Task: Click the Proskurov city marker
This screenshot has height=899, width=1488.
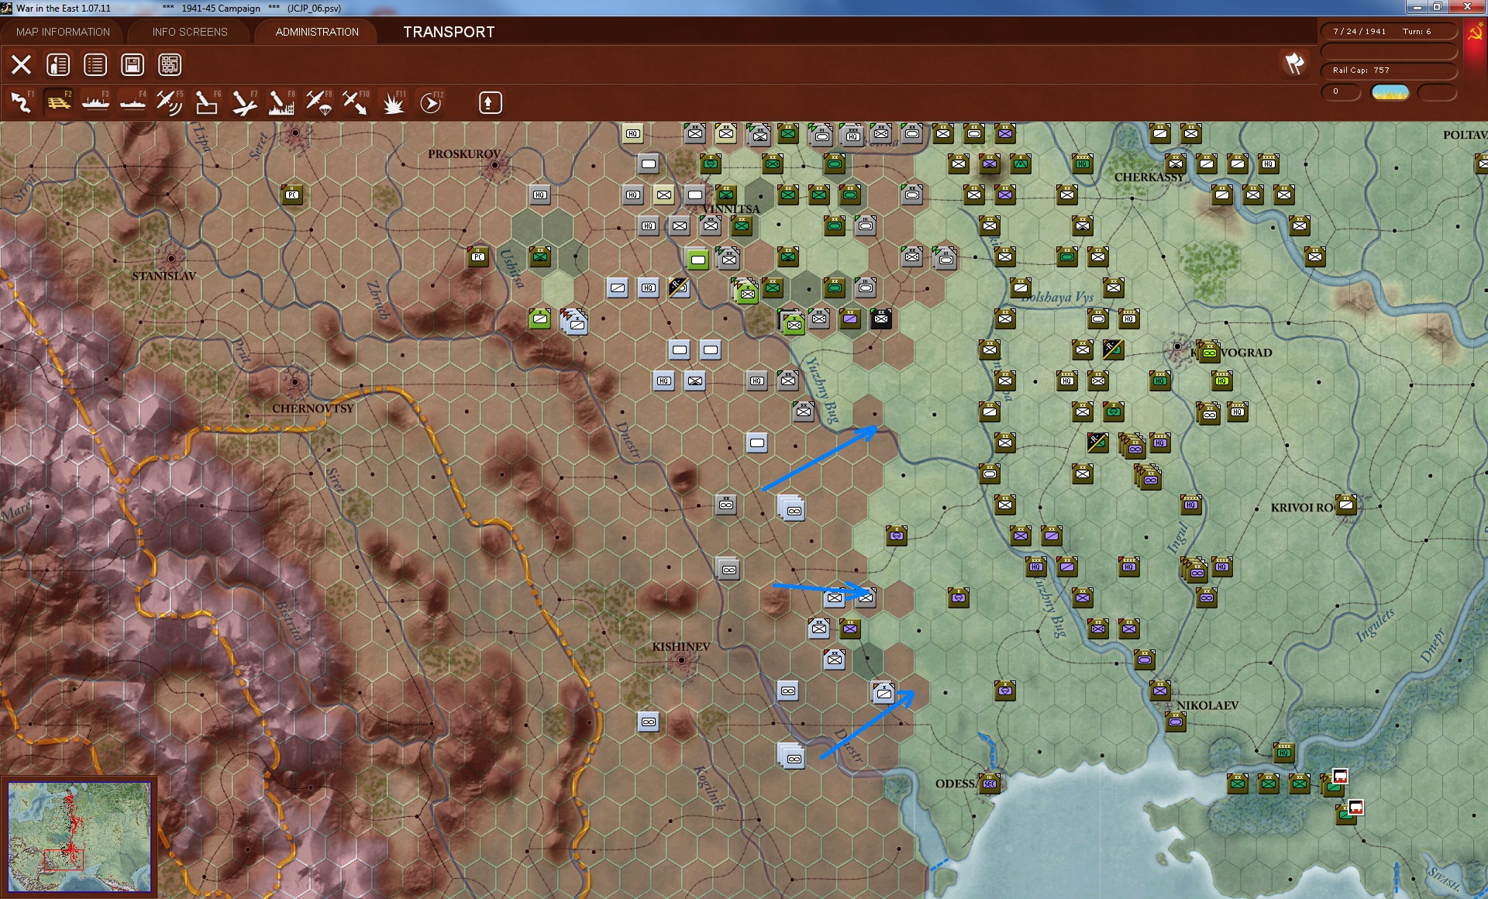Action: coord(494,164)
